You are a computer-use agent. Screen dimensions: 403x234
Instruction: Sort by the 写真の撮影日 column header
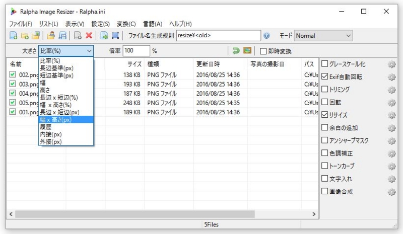pos(274,64)
